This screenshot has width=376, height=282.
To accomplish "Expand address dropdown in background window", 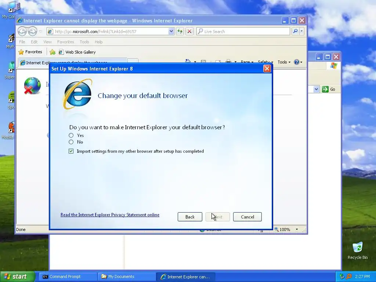I will pyautogui.click(x=316, y=89).
